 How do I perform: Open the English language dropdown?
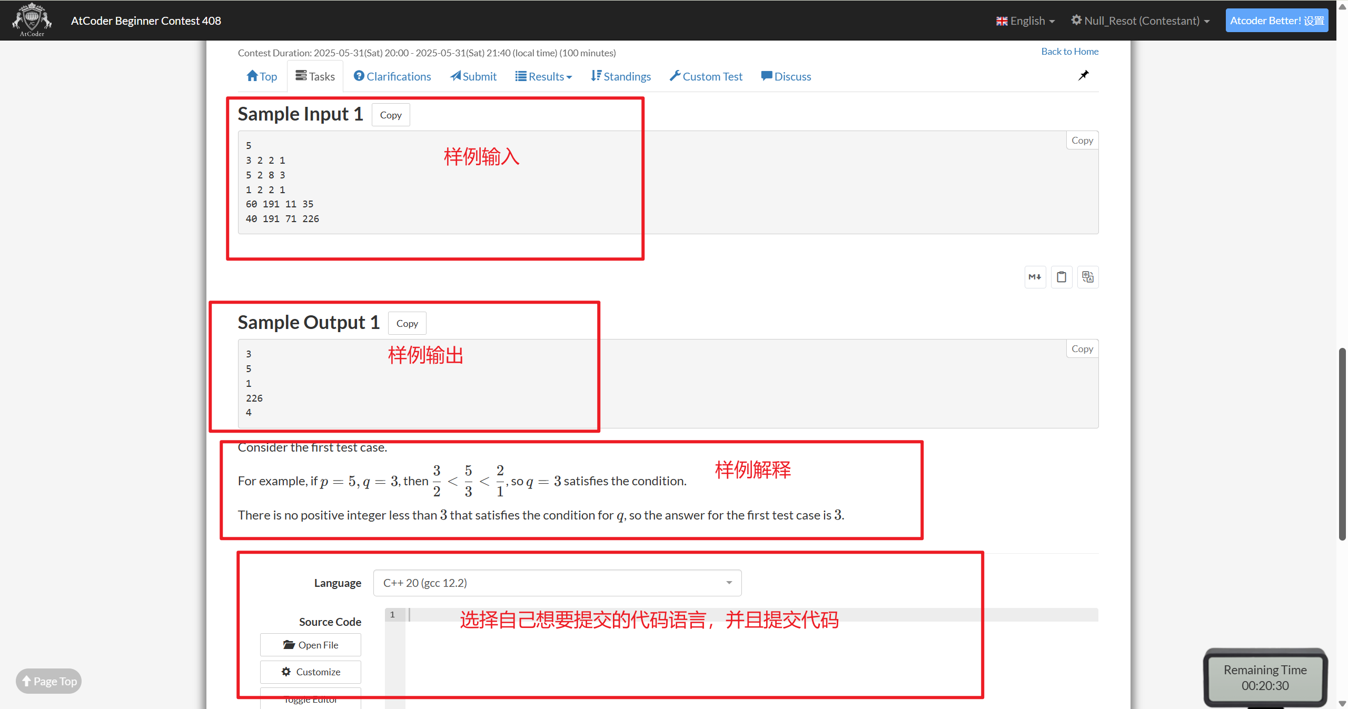(1024, 21)
